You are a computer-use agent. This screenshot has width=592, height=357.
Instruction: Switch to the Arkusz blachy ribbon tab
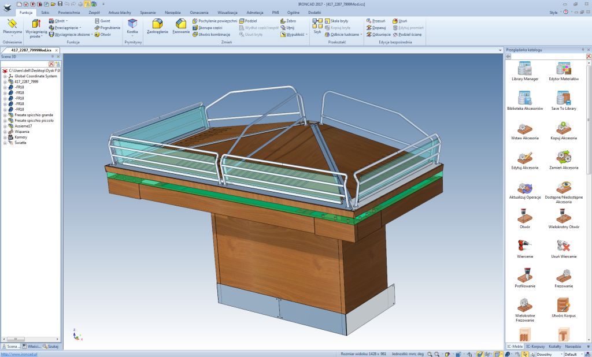[x=120, y=12]
